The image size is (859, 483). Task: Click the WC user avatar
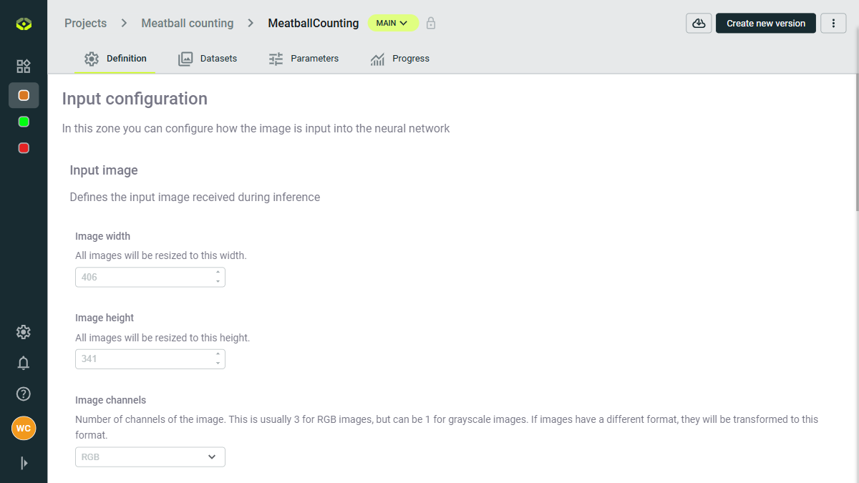[23, 428]
